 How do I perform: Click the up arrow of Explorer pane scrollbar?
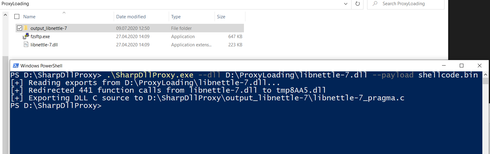[x=5, y=15]
